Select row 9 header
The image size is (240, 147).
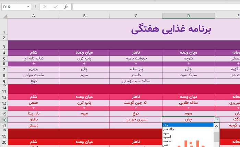tap(4, 81)
